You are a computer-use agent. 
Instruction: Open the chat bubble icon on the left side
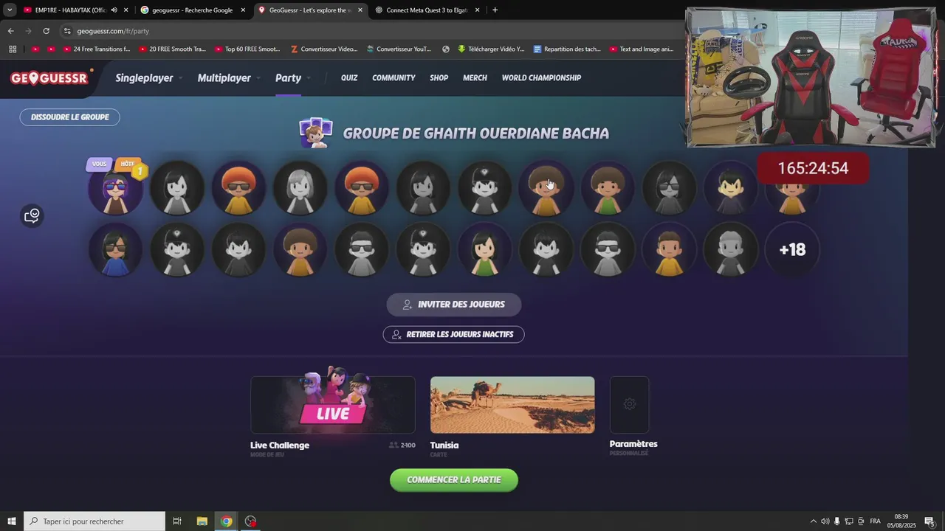pyautogui.click(x=32, y=216)
